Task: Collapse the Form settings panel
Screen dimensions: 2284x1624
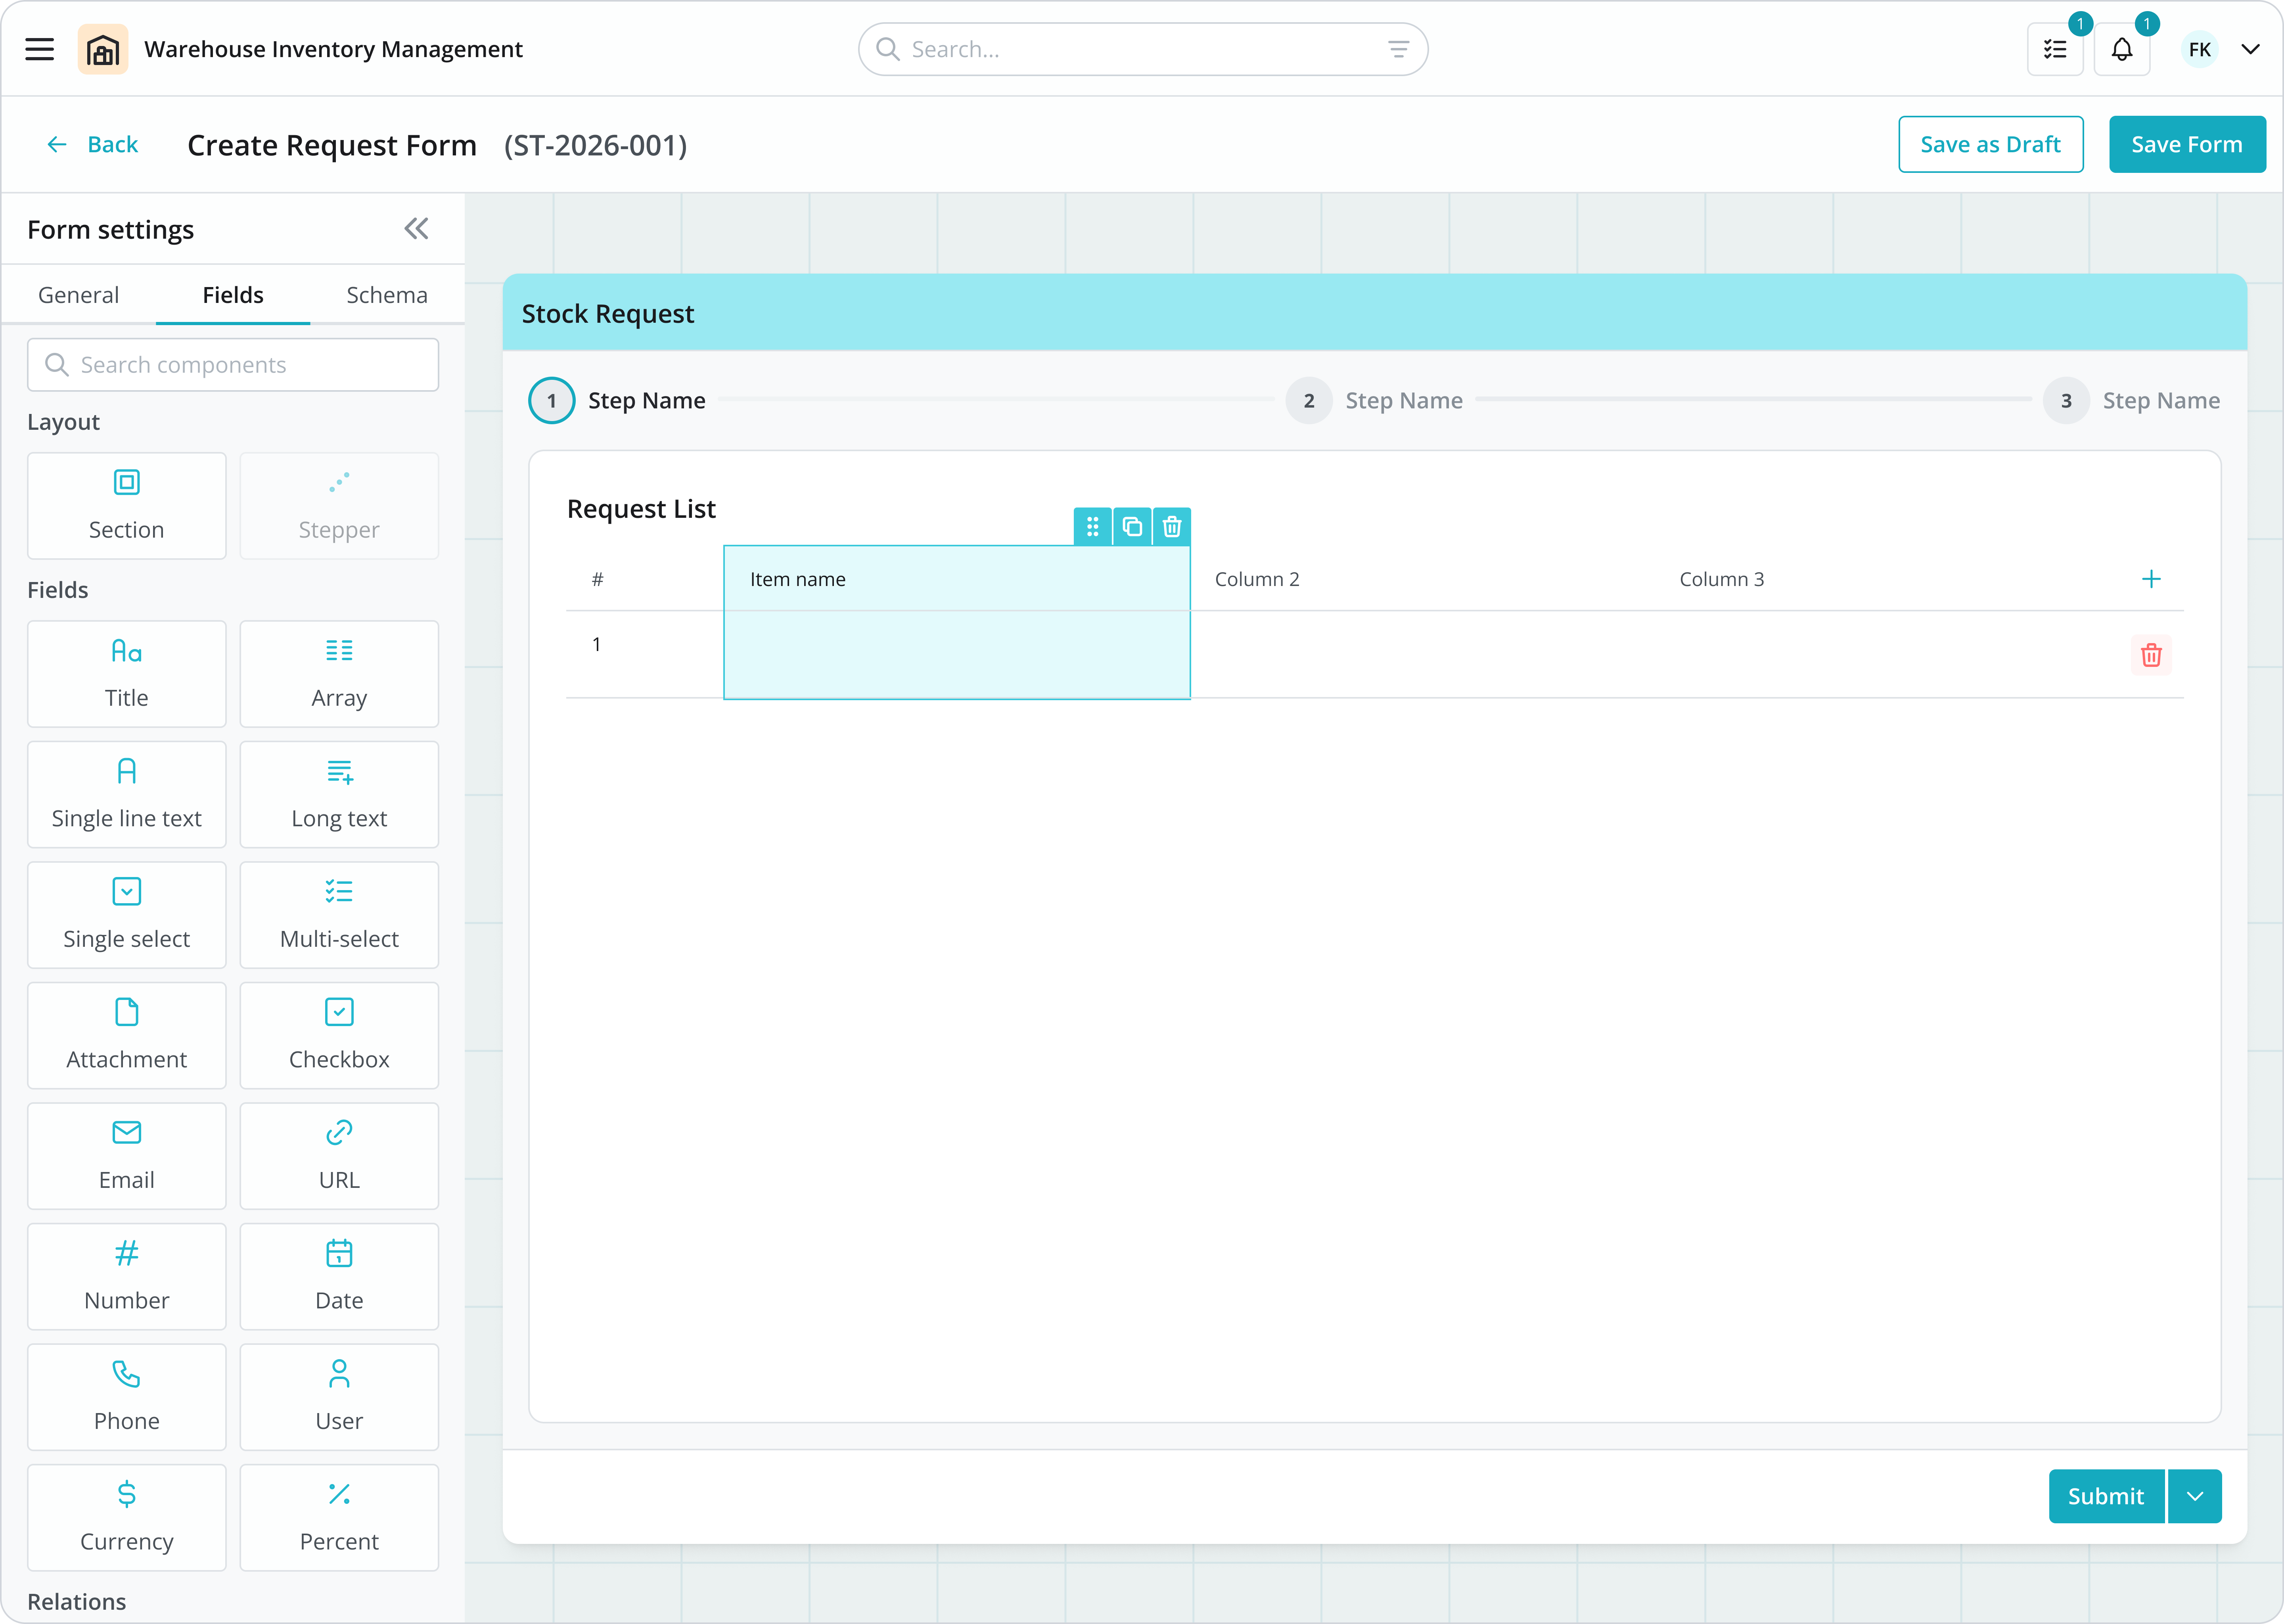Action: [x=416, y=229]
